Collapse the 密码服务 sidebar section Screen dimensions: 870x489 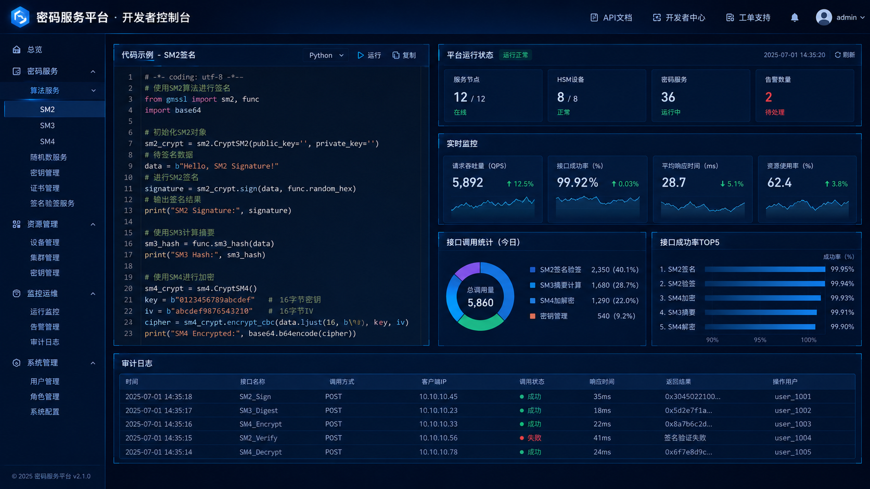click(x=93, y=71)
